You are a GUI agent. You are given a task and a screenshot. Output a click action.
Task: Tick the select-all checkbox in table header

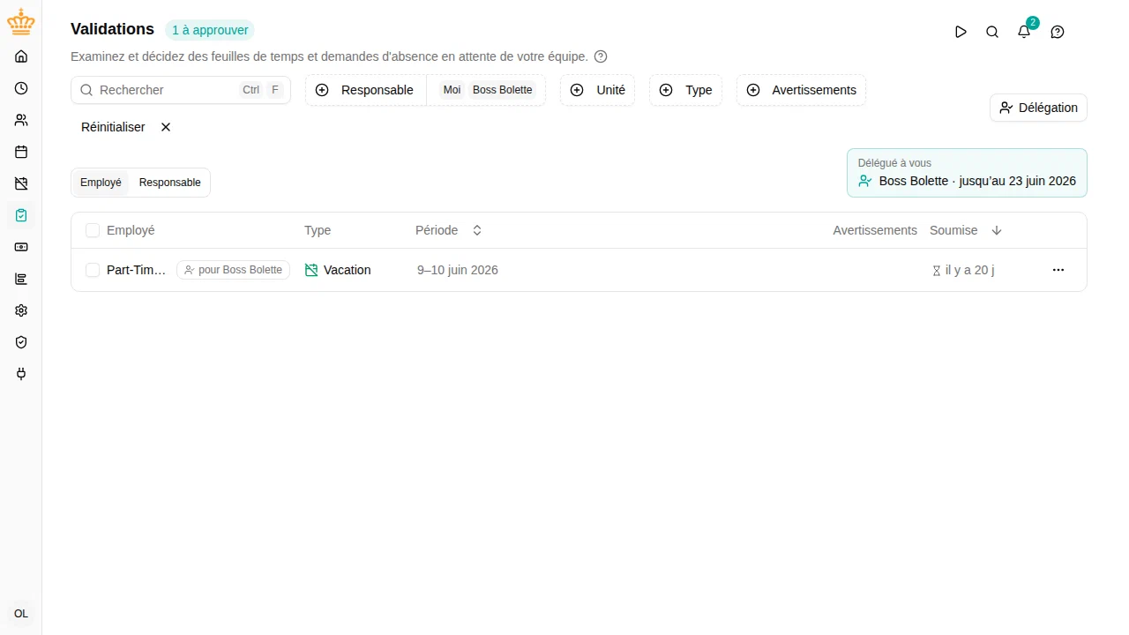93,230
